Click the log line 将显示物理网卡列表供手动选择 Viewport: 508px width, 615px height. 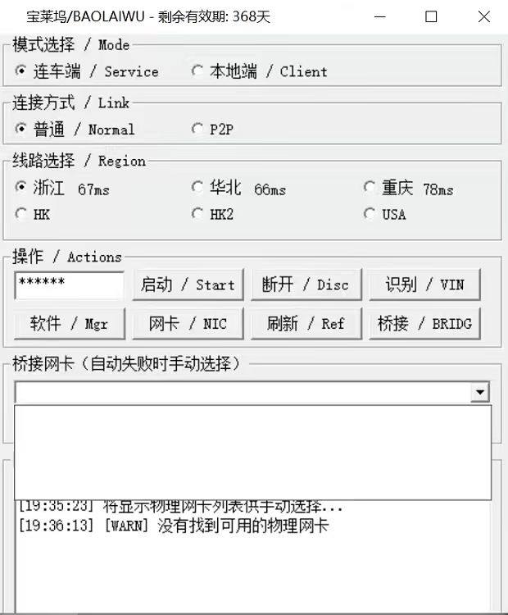181,507
